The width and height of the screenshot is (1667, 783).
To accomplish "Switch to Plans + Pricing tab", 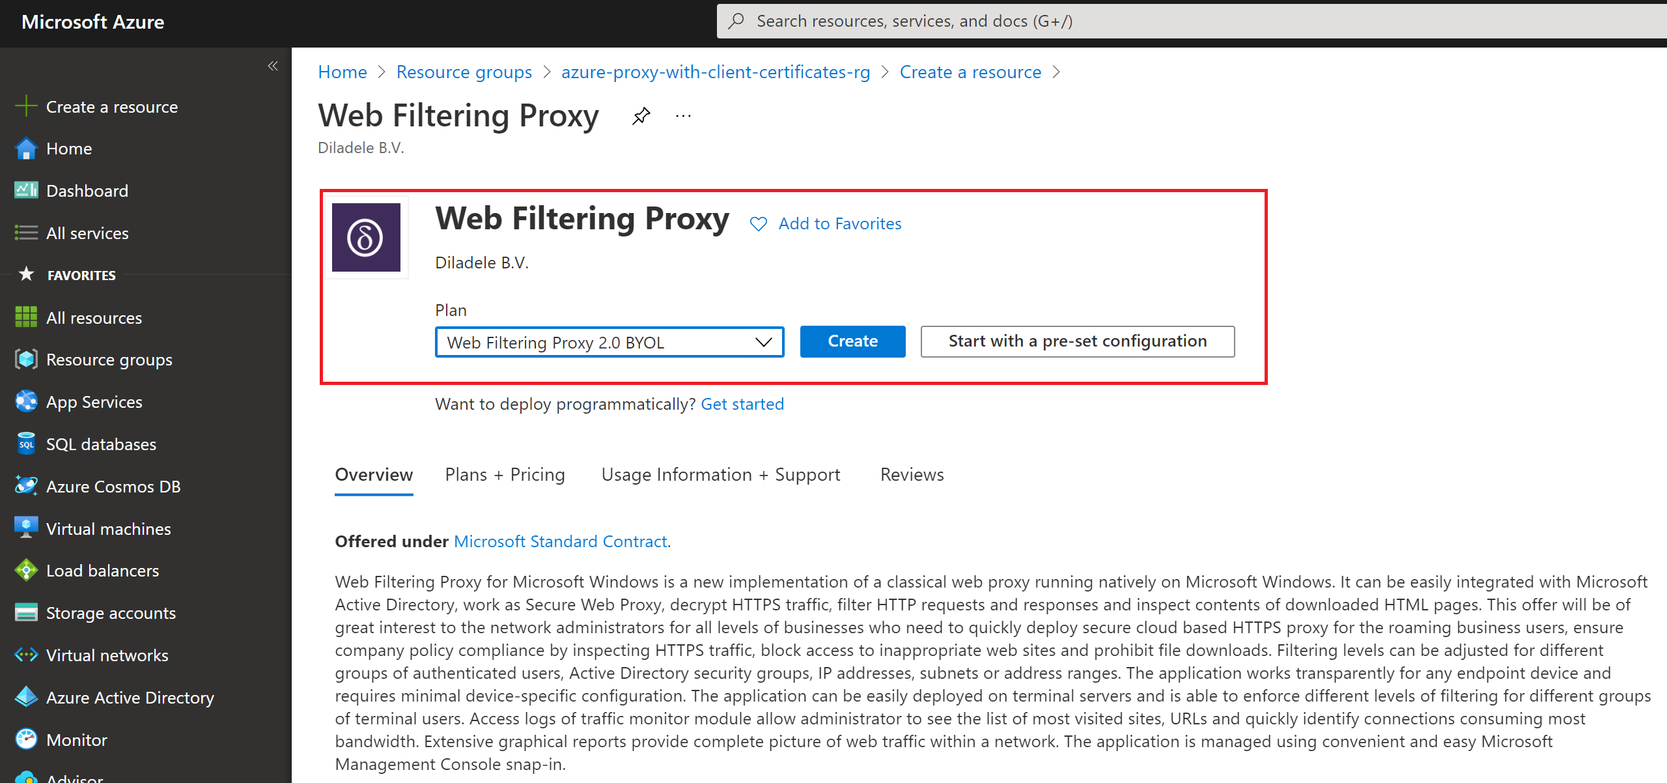I will coord(505,474).
